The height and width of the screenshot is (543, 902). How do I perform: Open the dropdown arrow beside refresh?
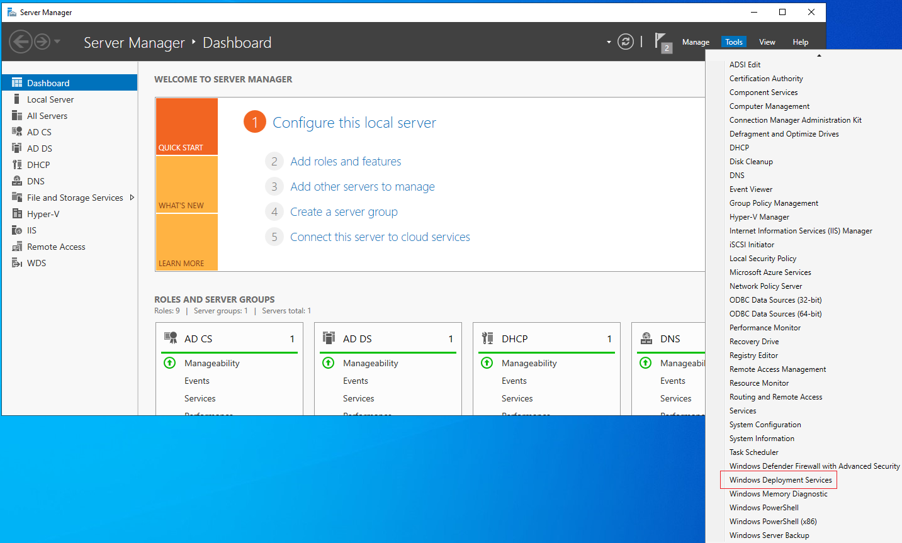point(609,42)
